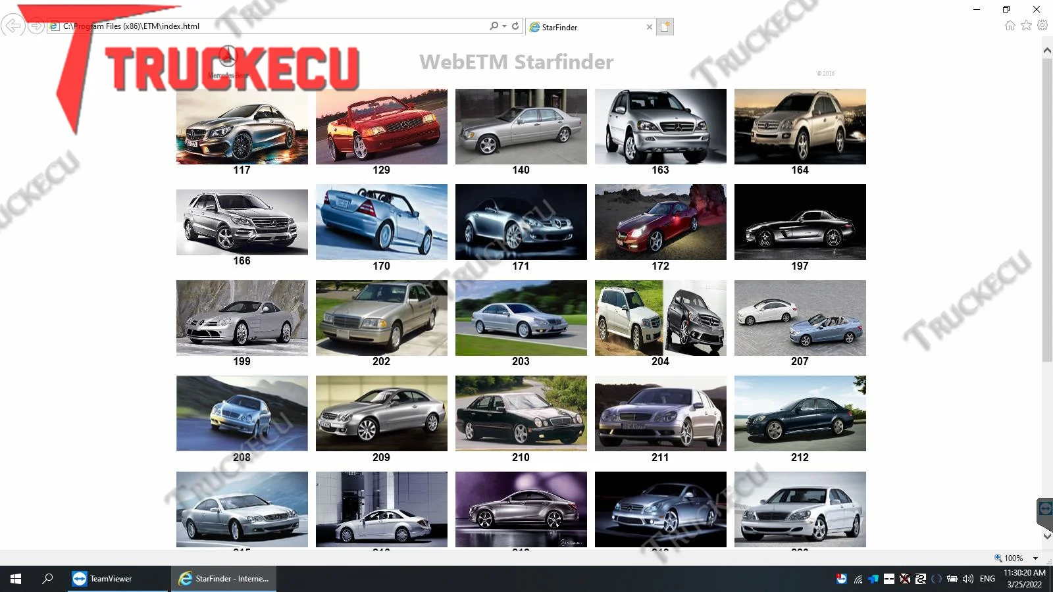Click the dark circular tray icon before battery
1053x592 pixels.
(937, 579)
